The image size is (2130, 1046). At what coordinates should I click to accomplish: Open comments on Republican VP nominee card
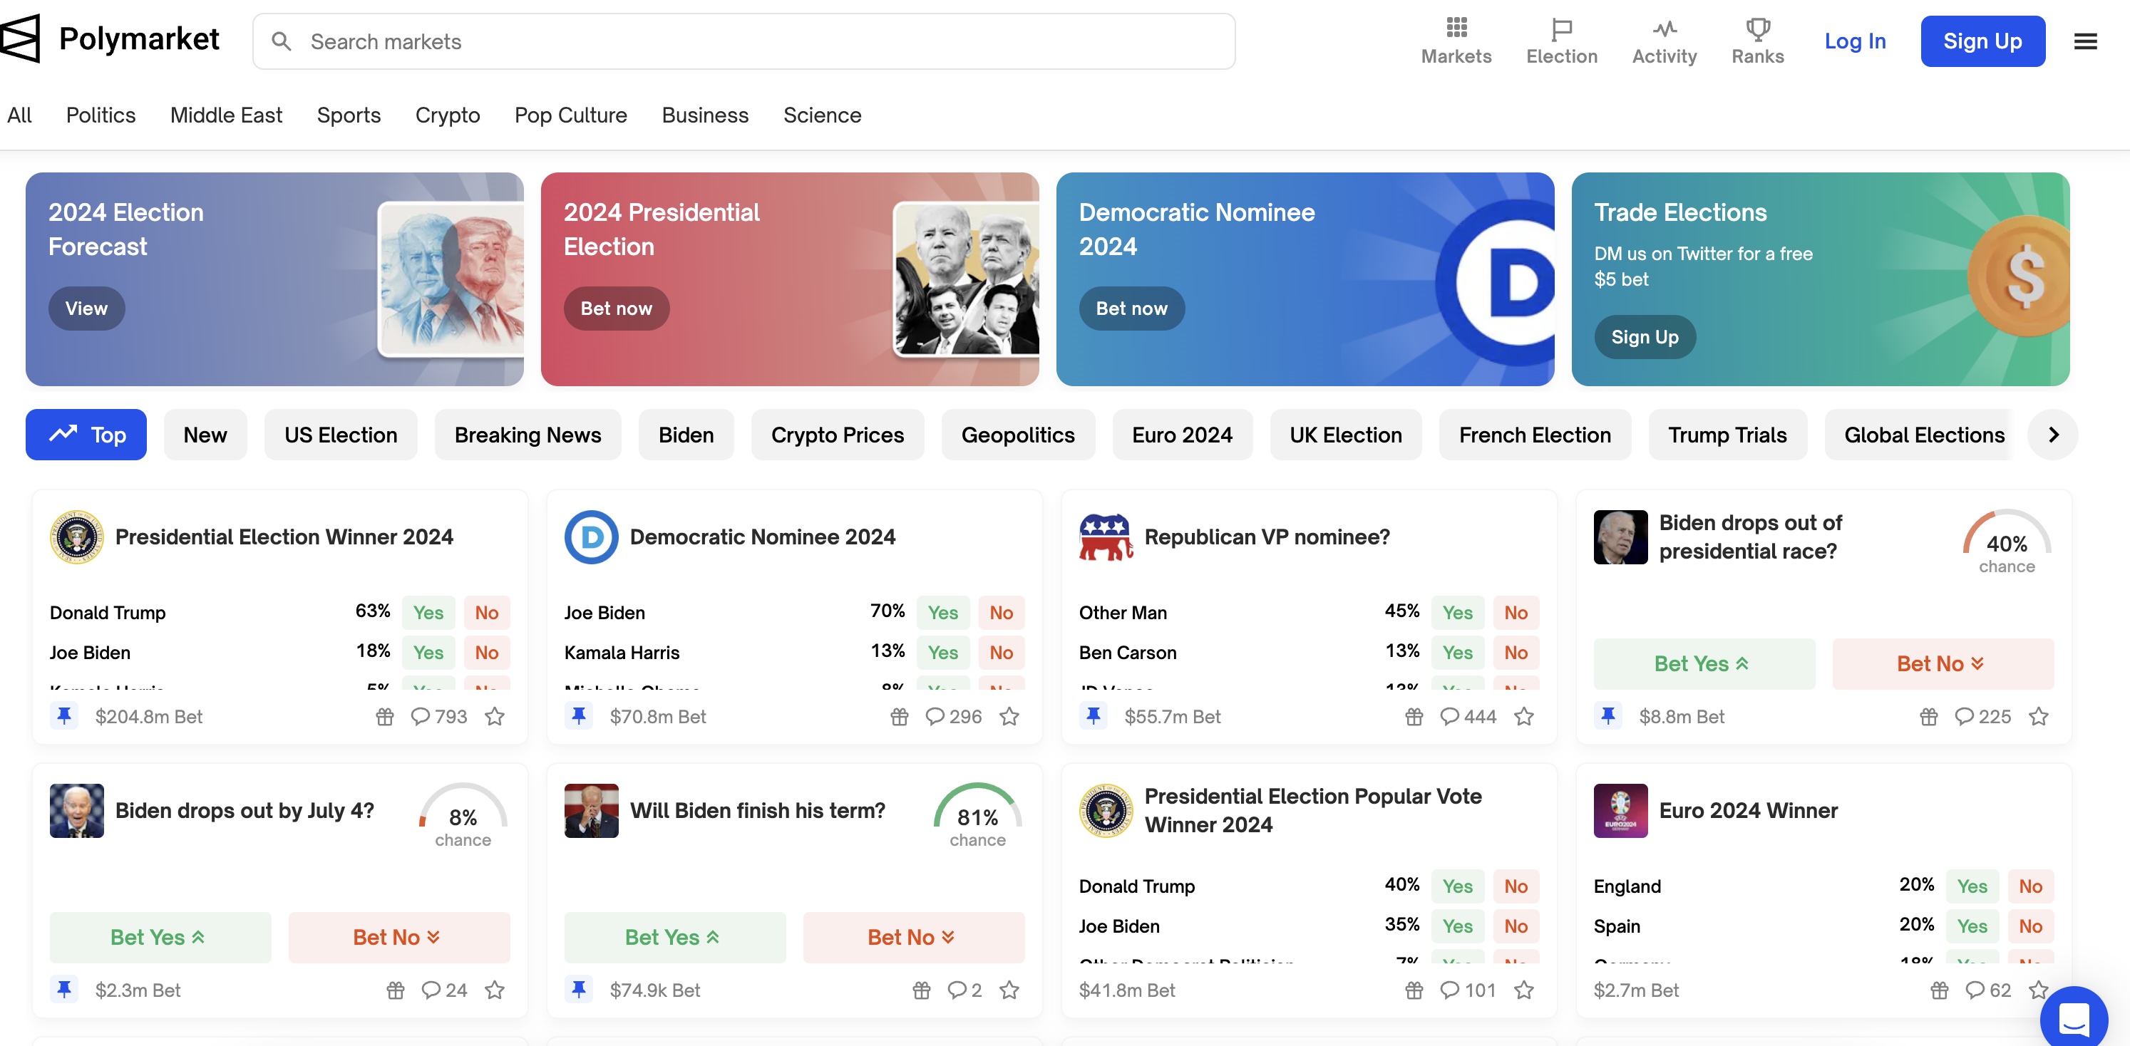tap(1468, 716)
